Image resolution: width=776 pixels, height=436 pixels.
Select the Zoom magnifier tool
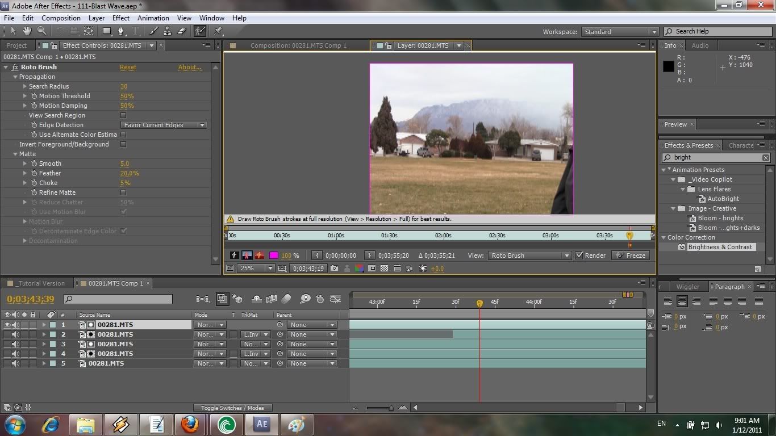click(x=41, y=31)
